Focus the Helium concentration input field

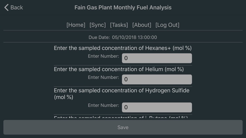(x=157, y=79)
